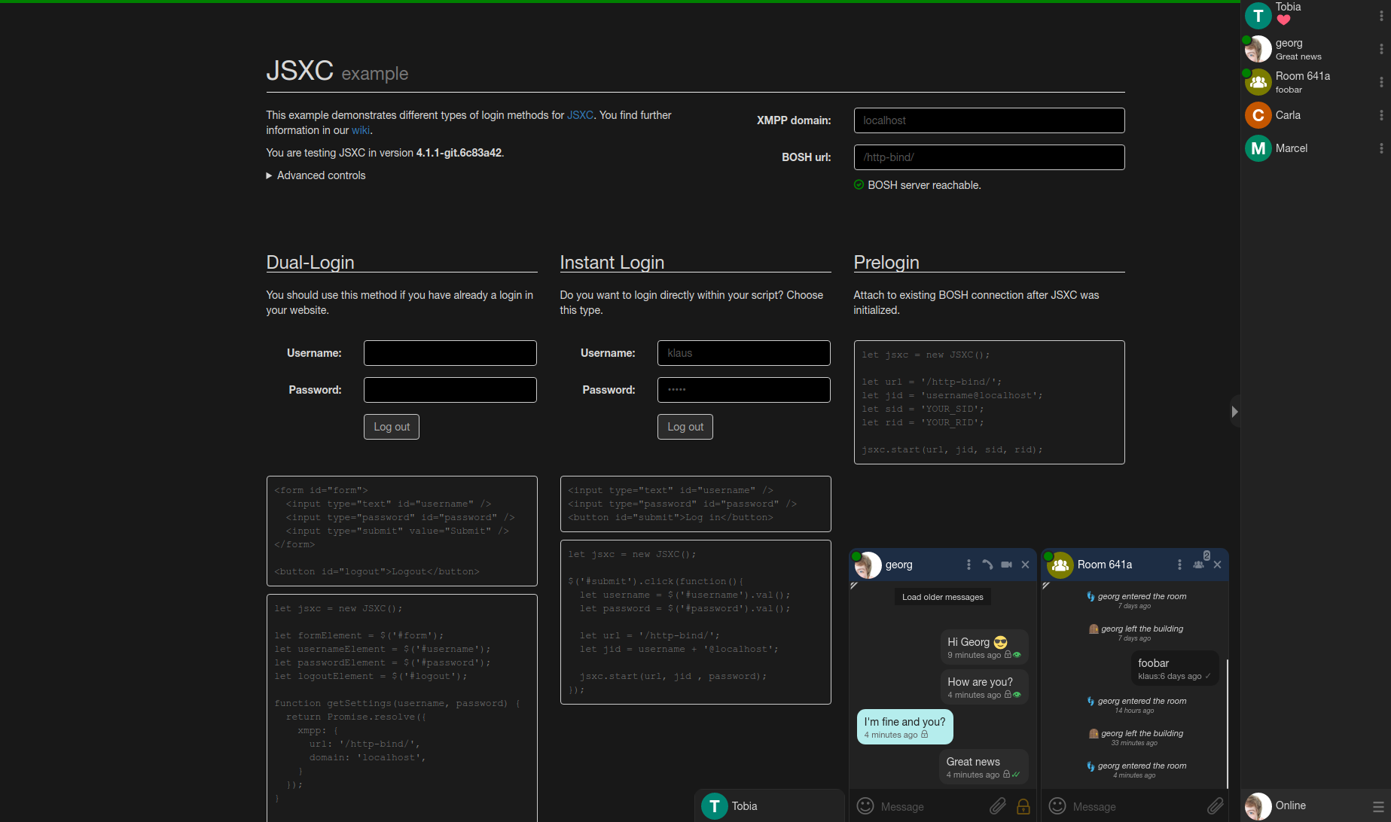Click Carla's orange C avatar in roster
This screenshot has width=1391, height=822.
coord(1258,115)
